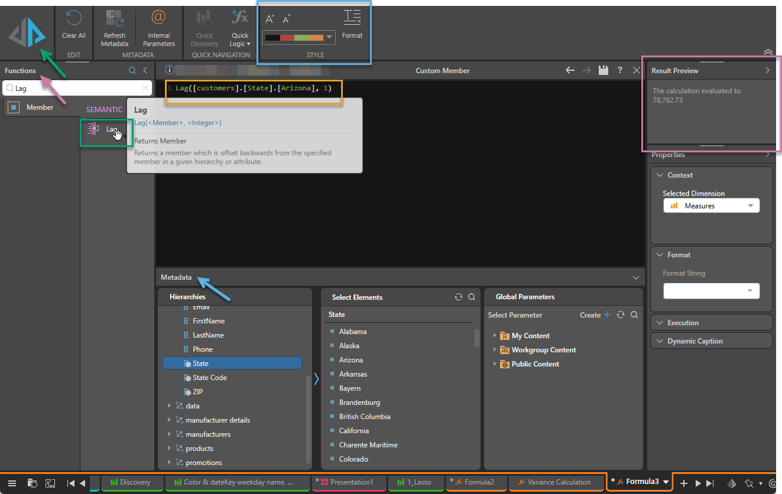Open the Selected Dimension Measures dropdown
Image resolution: width=782 pixels, height=494 pixels.
click(x=712, y=206)
